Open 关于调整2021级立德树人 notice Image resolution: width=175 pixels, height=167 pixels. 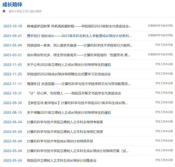[69, 113]
